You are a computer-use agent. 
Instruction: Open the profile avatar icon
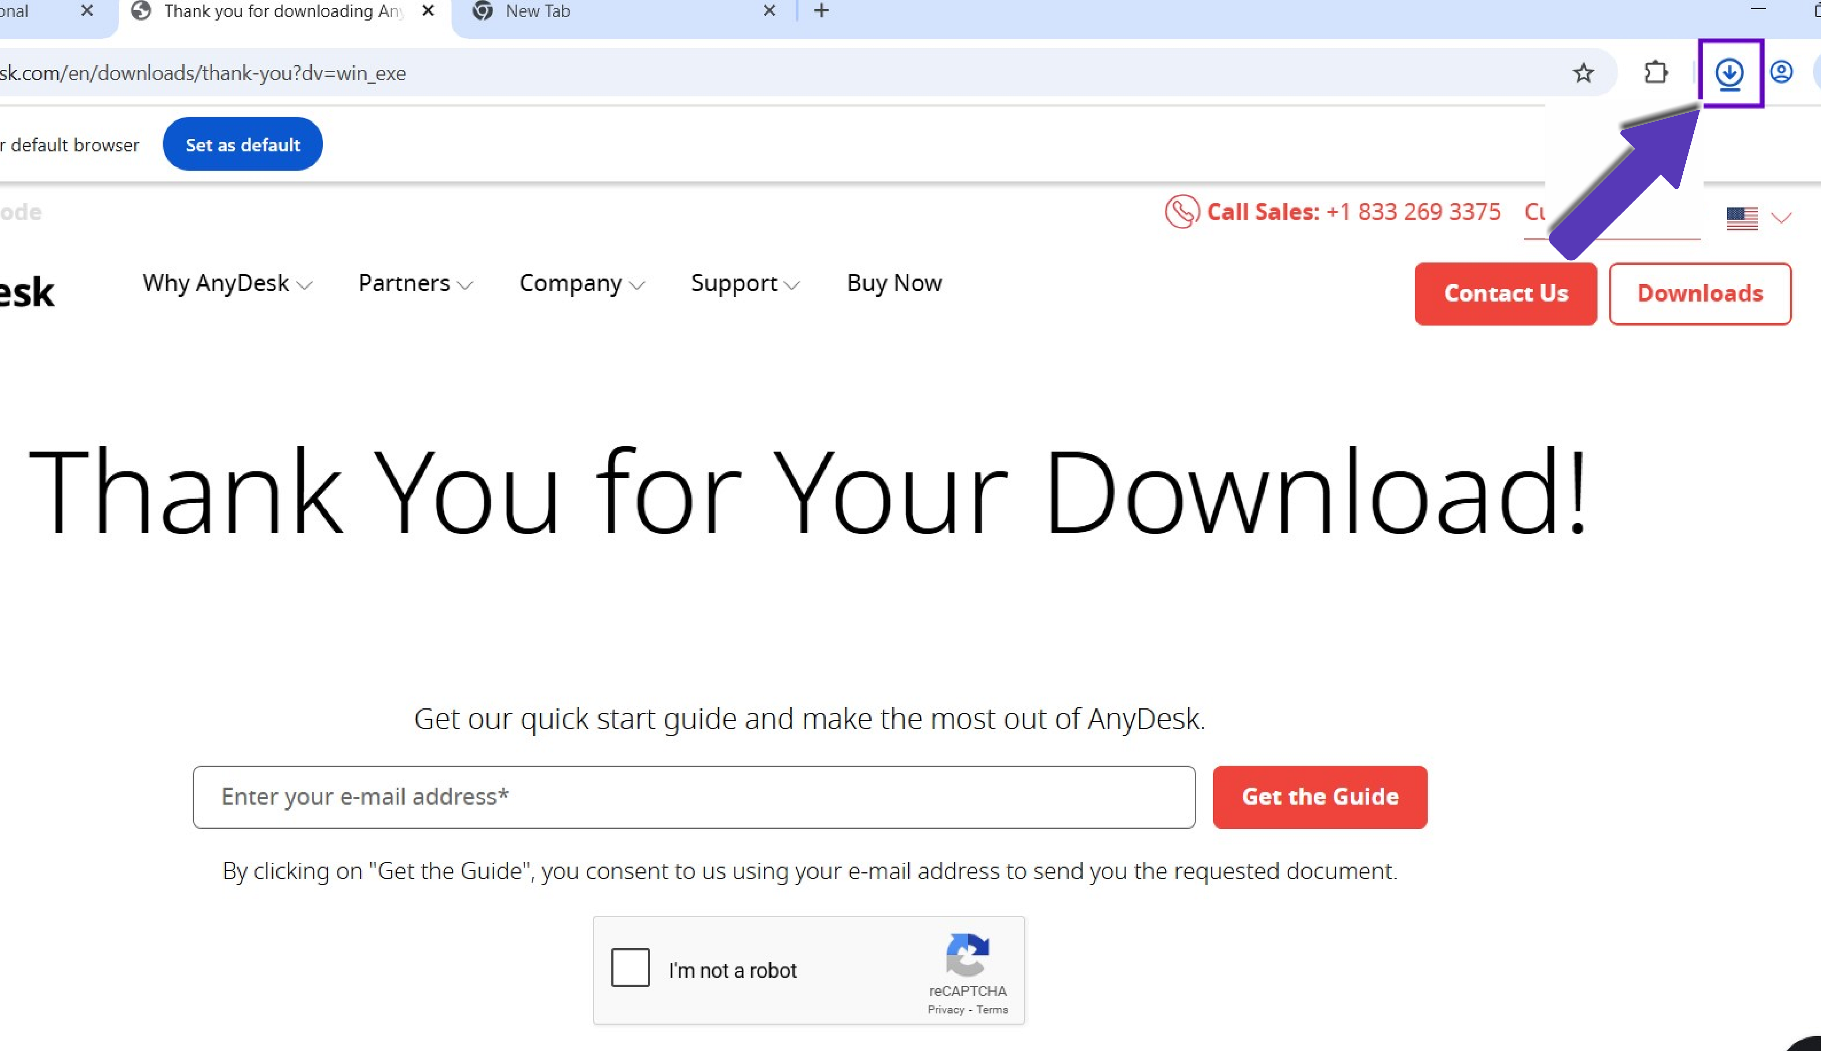tap(1781, 72)
